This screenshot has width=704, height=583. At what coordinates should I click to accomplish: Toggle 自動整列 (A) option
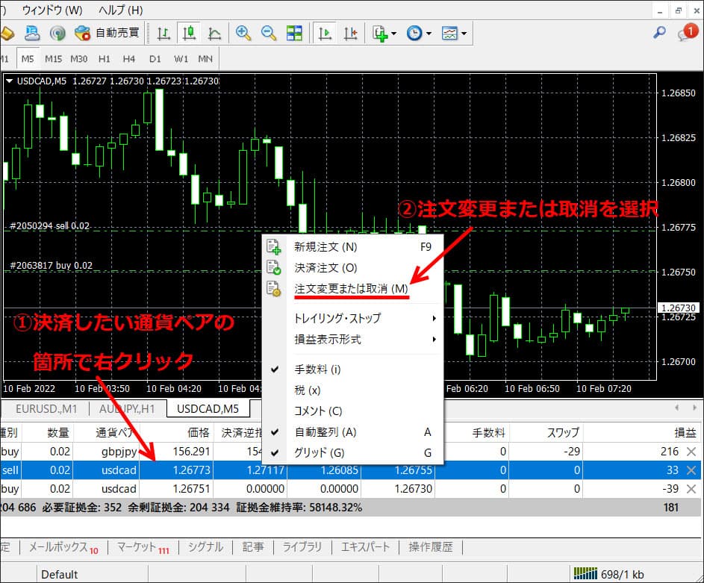point(325,431)
